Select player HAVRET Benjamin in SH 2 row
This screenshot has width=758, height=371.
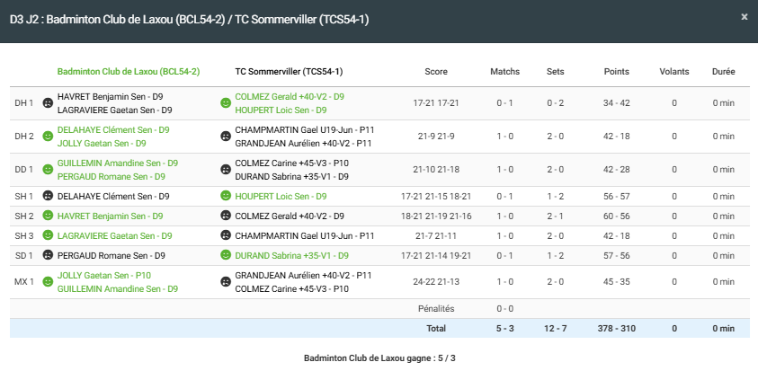click(x=110, y=216)
